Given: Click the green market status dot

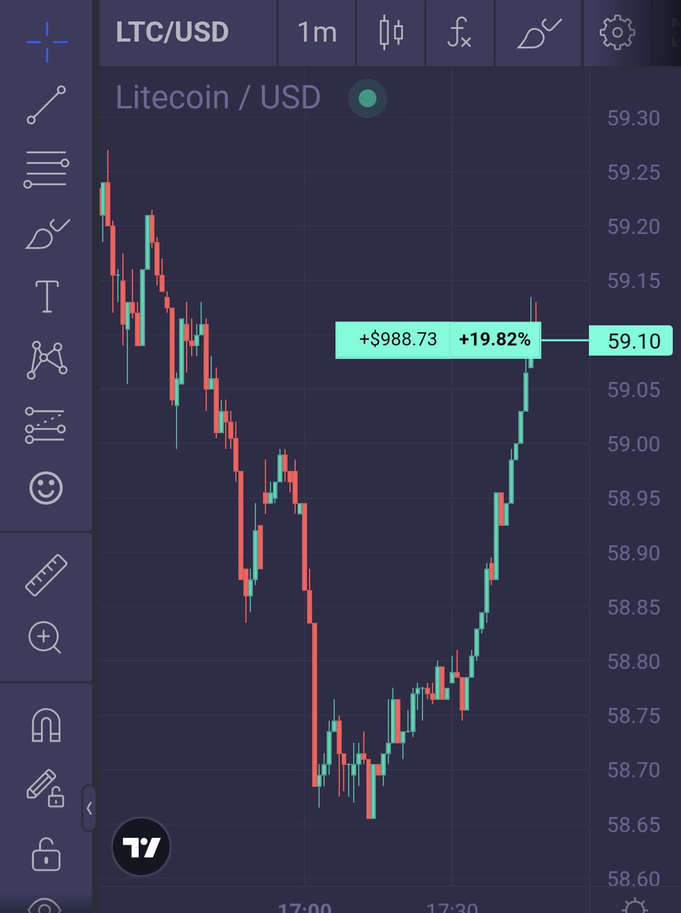Looking at the screenshot, I should [x=368, y=98].
